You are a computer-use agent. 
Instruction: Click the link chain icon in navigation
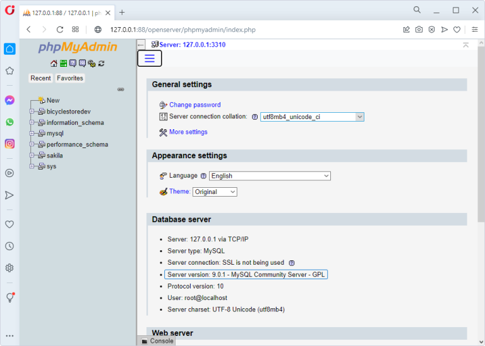pos(121,89)
